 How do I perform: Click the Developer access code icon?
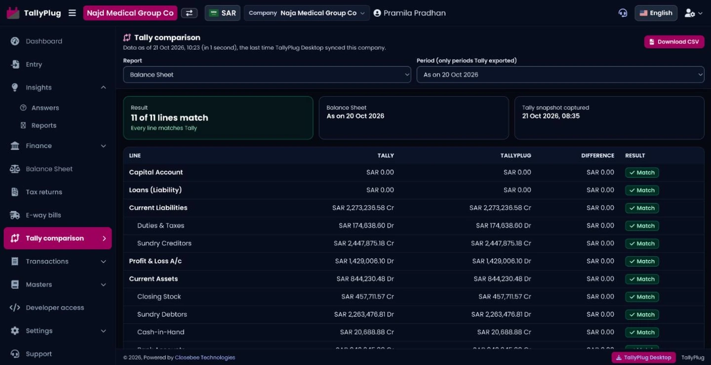pos(15,308)
